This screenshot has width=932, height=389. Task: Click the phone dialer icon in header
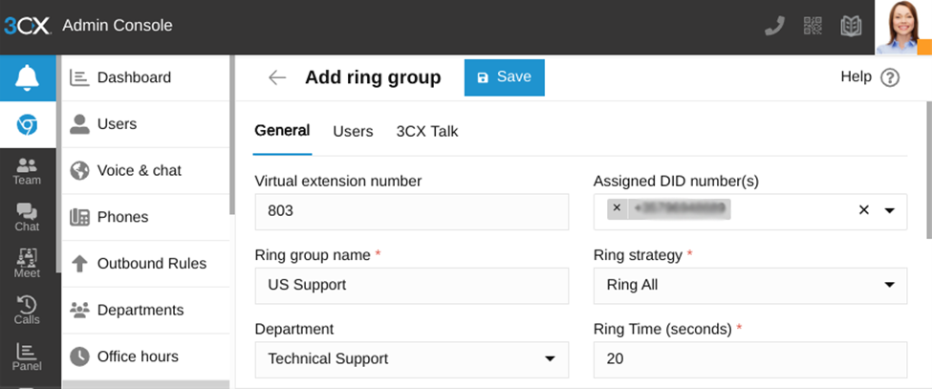click(774, 26)
